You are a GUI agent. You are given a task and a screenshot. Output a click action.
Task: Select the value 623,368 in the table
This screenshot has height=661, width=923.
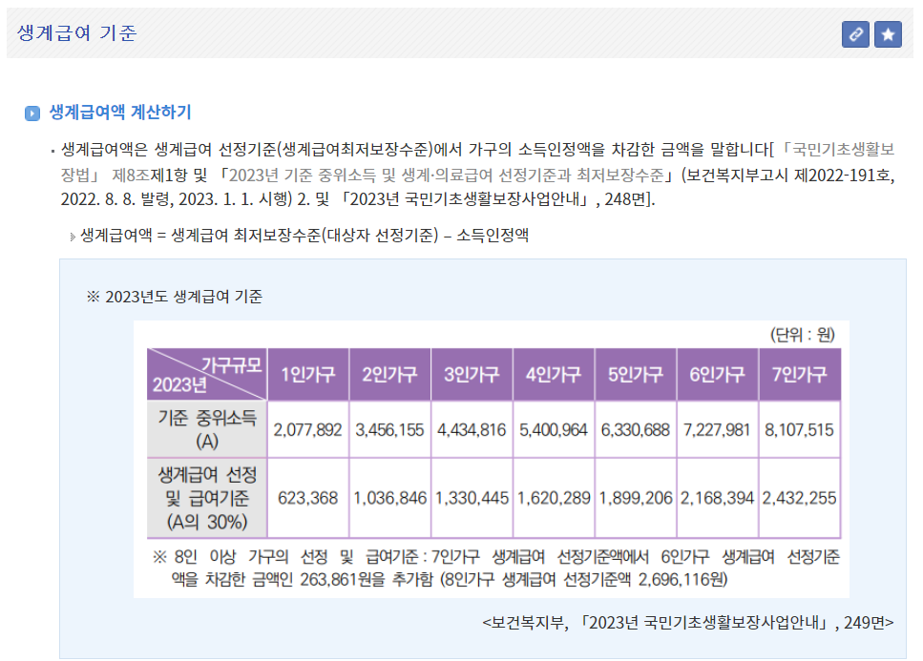click(306, 497)
